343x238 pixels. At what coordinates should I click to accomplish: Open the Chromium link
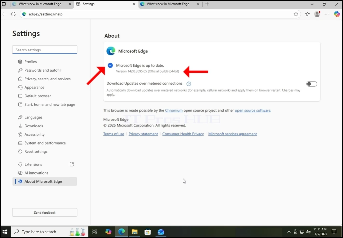(x=174, y=111)
